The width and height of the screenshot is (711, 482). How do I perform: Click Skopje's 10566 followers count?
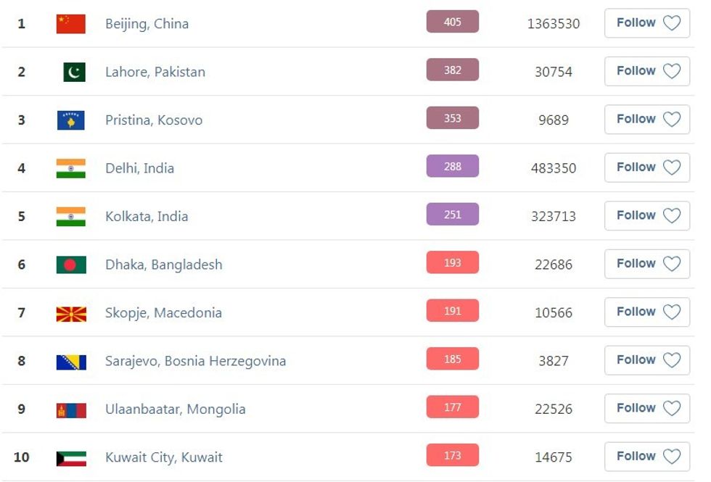click(554, 313)
